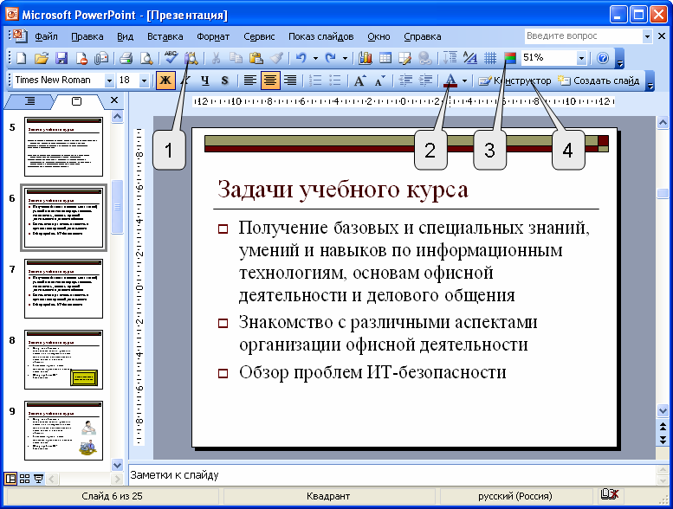
Task: Start slide show from current slide
Action: tap(39, 478)
